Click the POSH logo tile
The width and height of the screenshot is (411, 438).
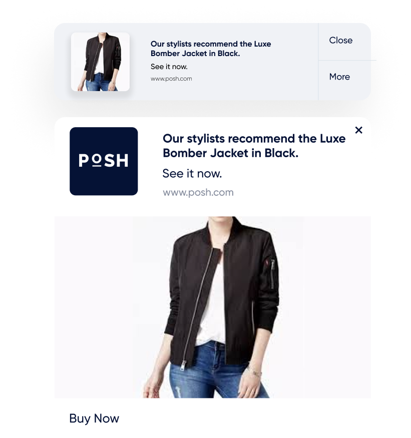104,161
